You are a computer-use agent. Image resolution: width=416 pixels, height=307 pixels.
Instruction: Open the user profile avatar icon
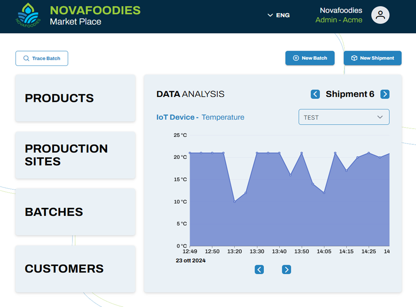coord(380,15)
